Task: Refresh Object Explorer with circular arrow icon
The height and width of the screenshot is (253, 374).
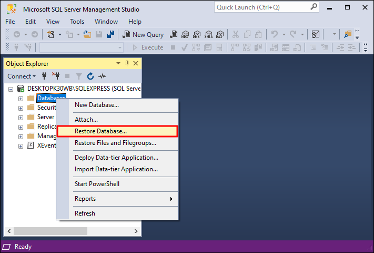Action: (90, 76)
